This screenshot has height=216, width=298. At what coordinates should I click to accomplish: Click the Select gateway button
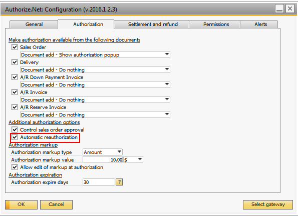coord(268,204)
